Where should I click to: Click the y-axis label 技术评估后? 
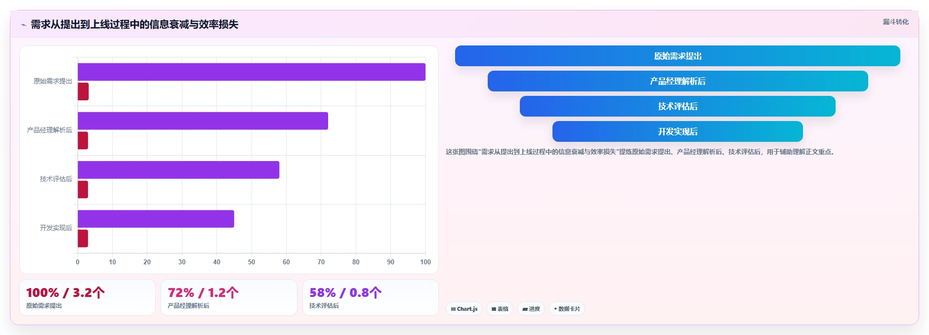point(56,179)
